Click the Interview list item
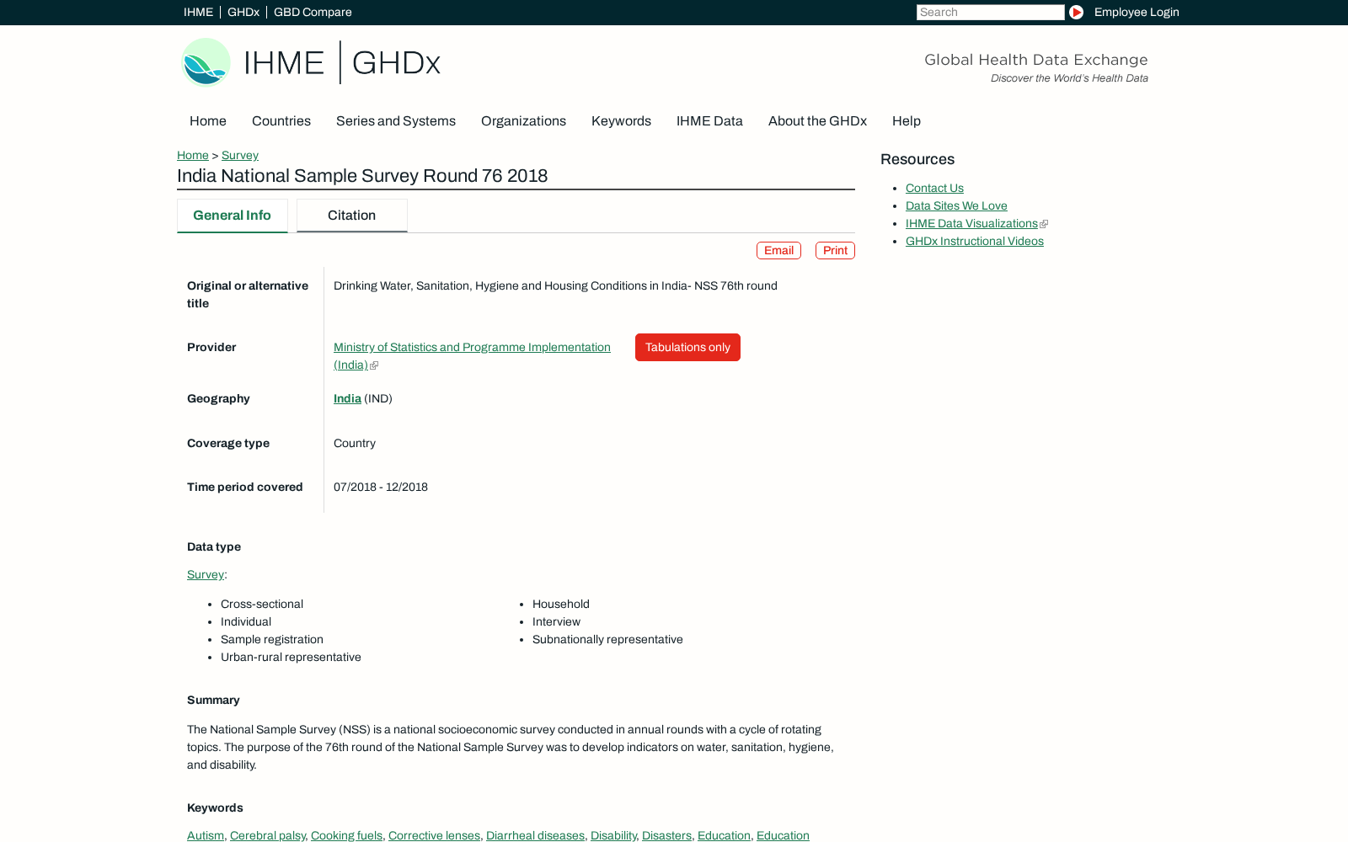 pyautogui.click(x=556, y=622)
